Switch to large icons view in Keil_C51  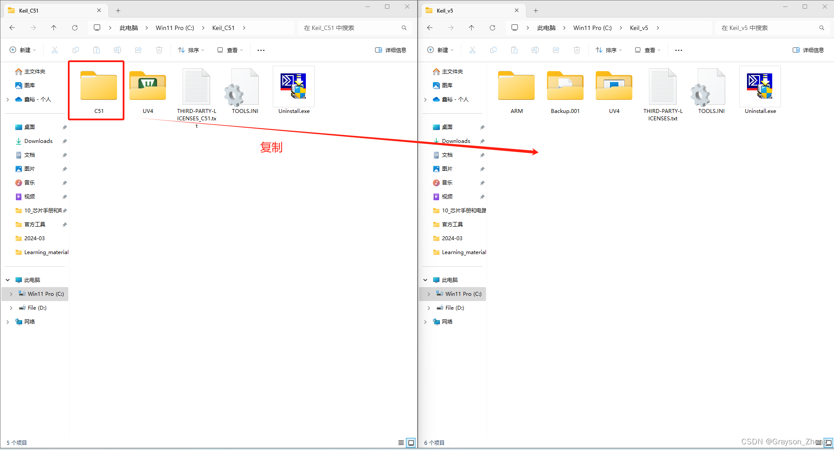[x=411, y=443]
